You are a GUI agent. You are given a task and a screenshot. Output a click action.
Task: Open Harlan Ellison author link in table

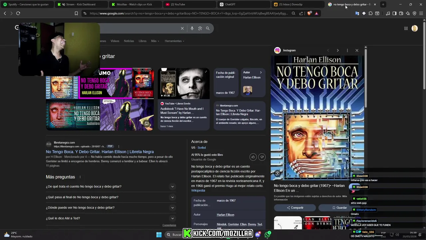click(x=225, y=215)
